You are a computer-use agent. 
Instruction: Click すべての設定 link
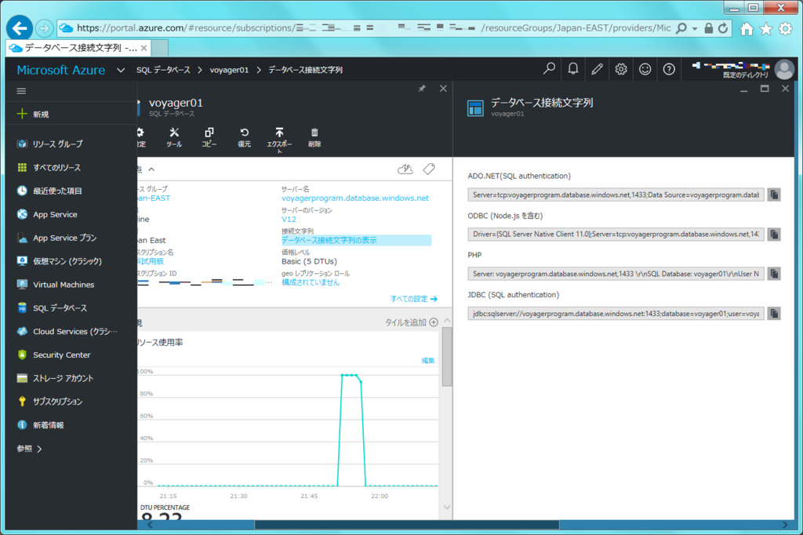pyautogui.click(x=414, y=299)
